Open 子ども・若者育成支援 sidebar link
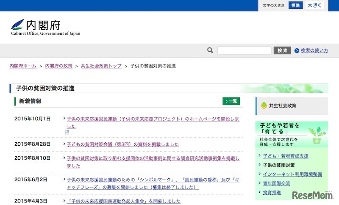339x205 pixels. [x=286, y=156]
